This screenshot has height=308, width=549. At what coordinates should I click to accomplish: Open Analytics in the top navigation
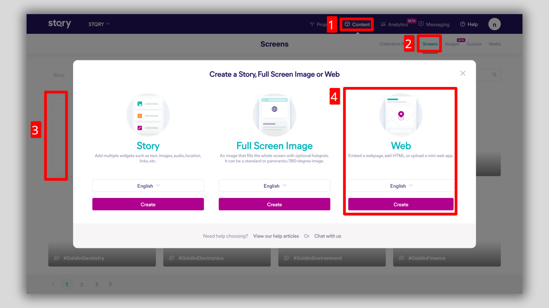click(394, 25)
